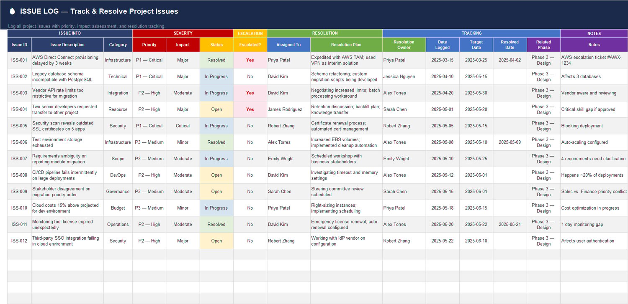
Task: Click resolved date 2025-04-02
Action: tap(510, 60)
